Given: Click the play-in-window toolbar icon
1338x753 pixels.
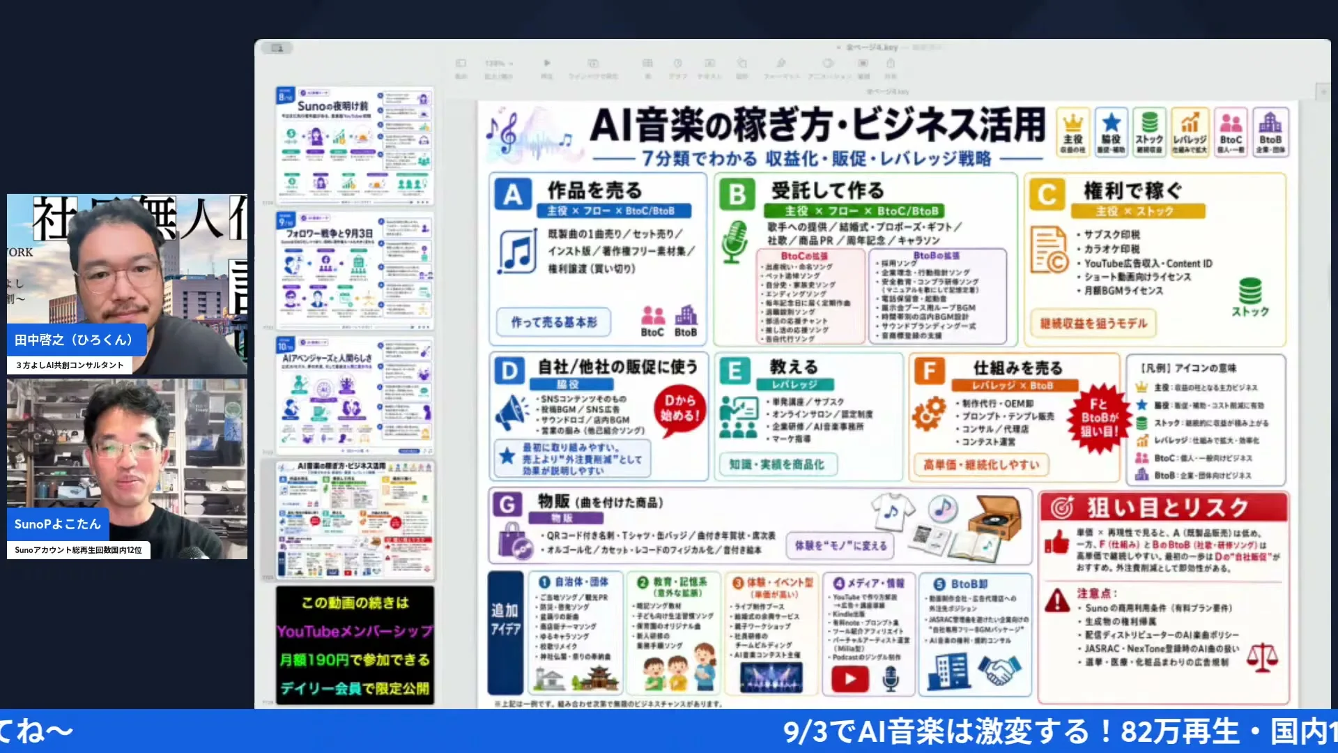Looking at the screenshot, I should [x=593, y=63].
